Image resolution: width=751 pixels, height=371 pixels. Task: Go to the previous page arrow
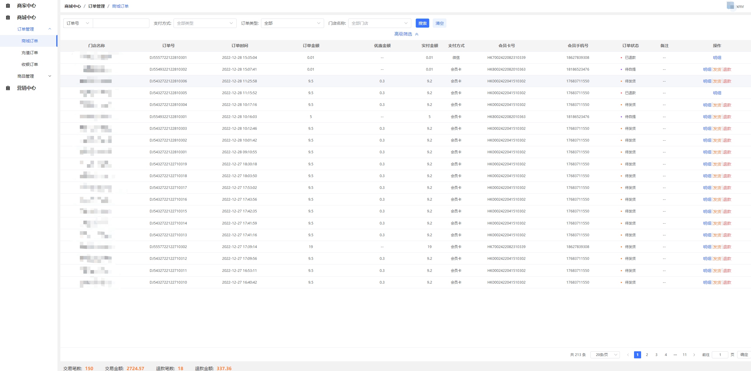628,355
